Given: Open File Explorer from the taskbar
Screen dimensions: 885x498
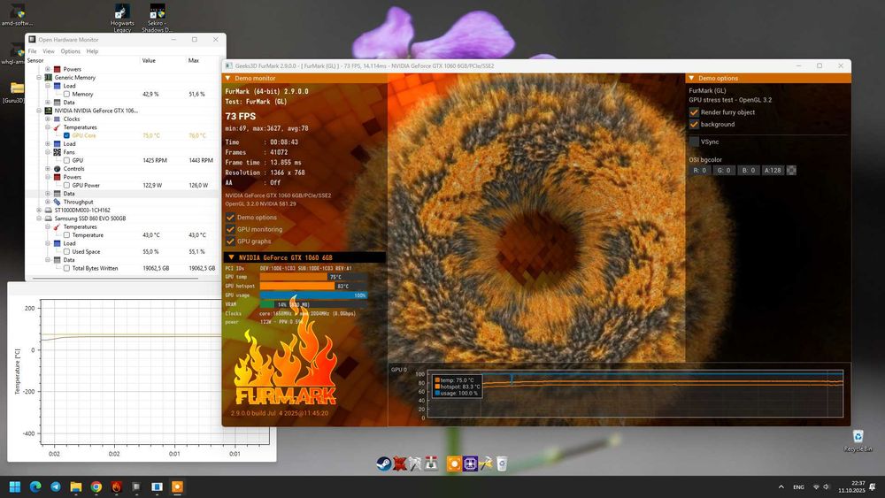Looking at the screenshot, I should coord(75,487).
